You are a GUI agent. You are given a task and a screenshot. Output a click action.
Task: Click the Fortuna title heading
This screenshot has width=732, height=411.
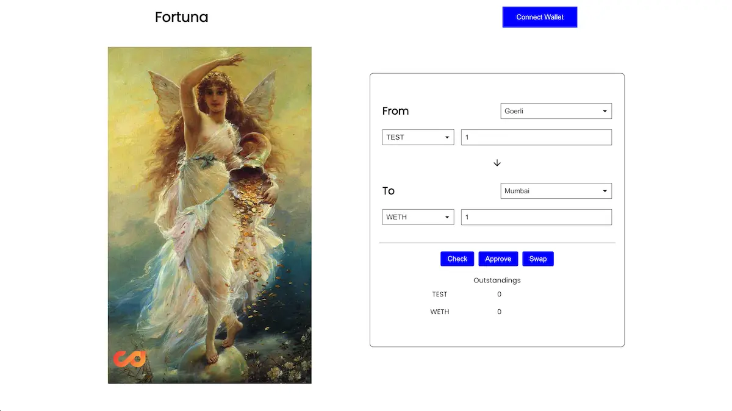tap(181, 17)
